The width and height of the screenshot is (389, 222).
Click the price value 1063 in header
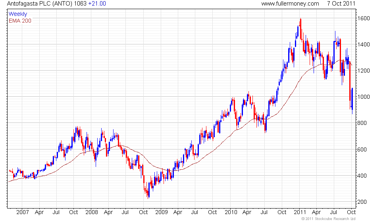click(x=80, y=4)
